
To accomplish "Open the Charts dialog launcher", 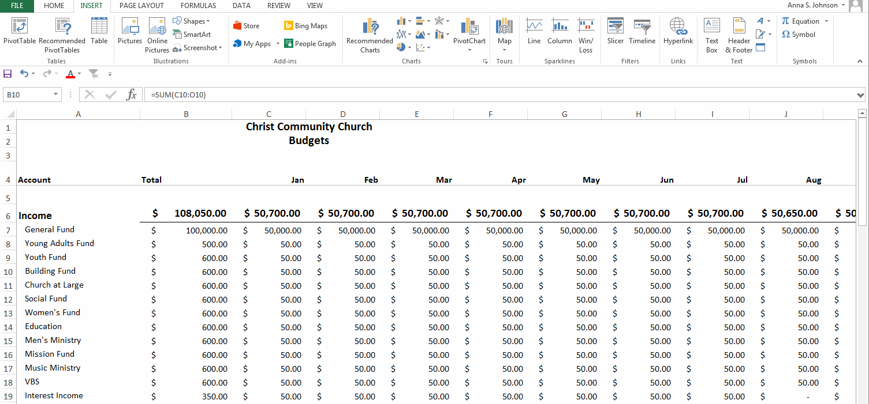I will (x=486, y=61).
